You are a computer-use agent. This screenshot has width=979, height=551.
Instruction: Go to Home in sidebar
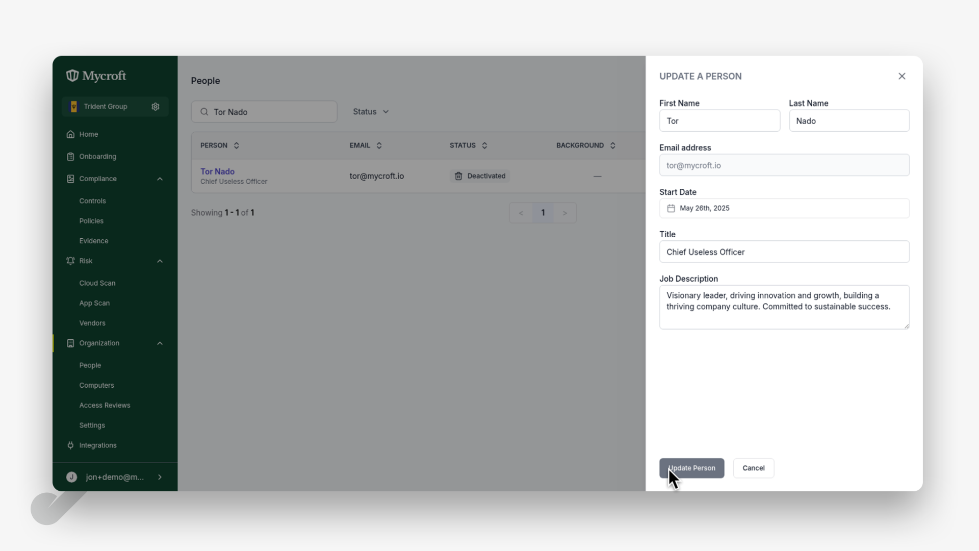[x=89, y=134]
